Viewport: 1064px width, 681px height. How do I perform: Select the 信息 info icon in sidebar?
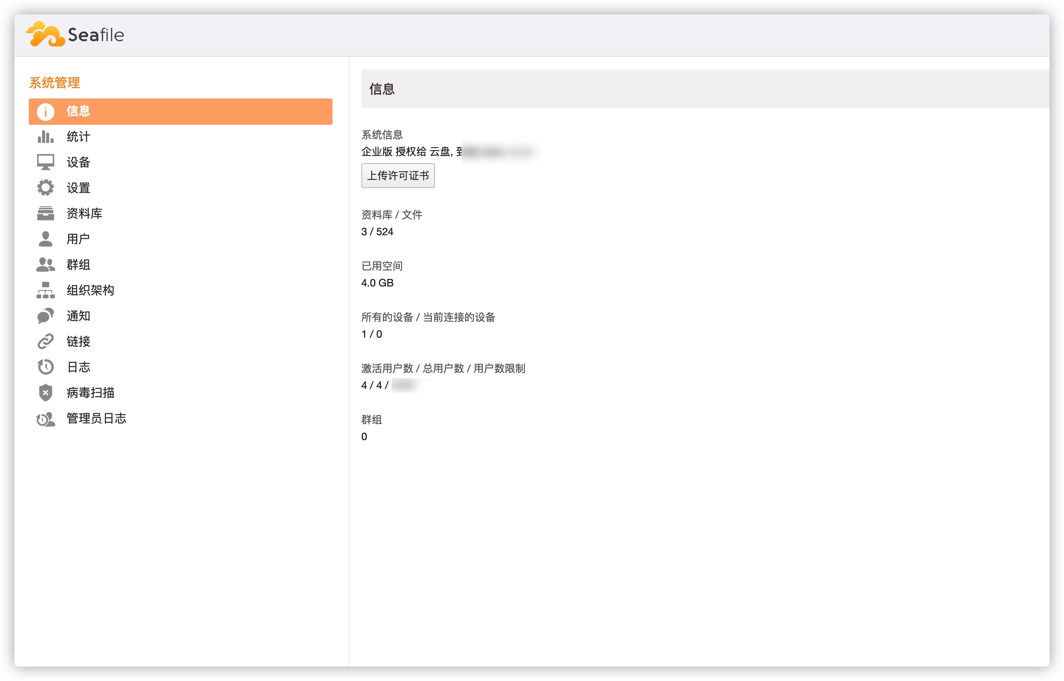click(x=46, y=112)
